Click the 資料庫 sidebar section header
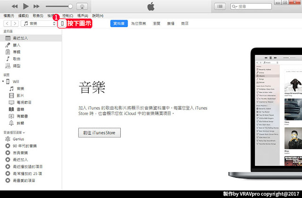 click(x=8, y=31)
